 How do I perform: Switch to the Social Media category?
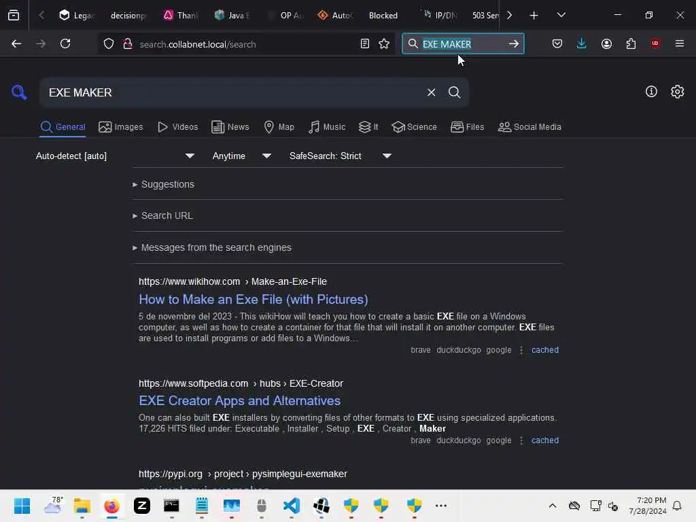529,127
